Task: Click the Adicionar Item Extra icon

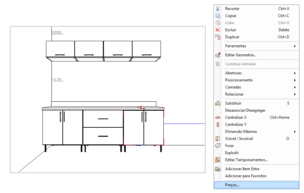Action: coord(218,169)
